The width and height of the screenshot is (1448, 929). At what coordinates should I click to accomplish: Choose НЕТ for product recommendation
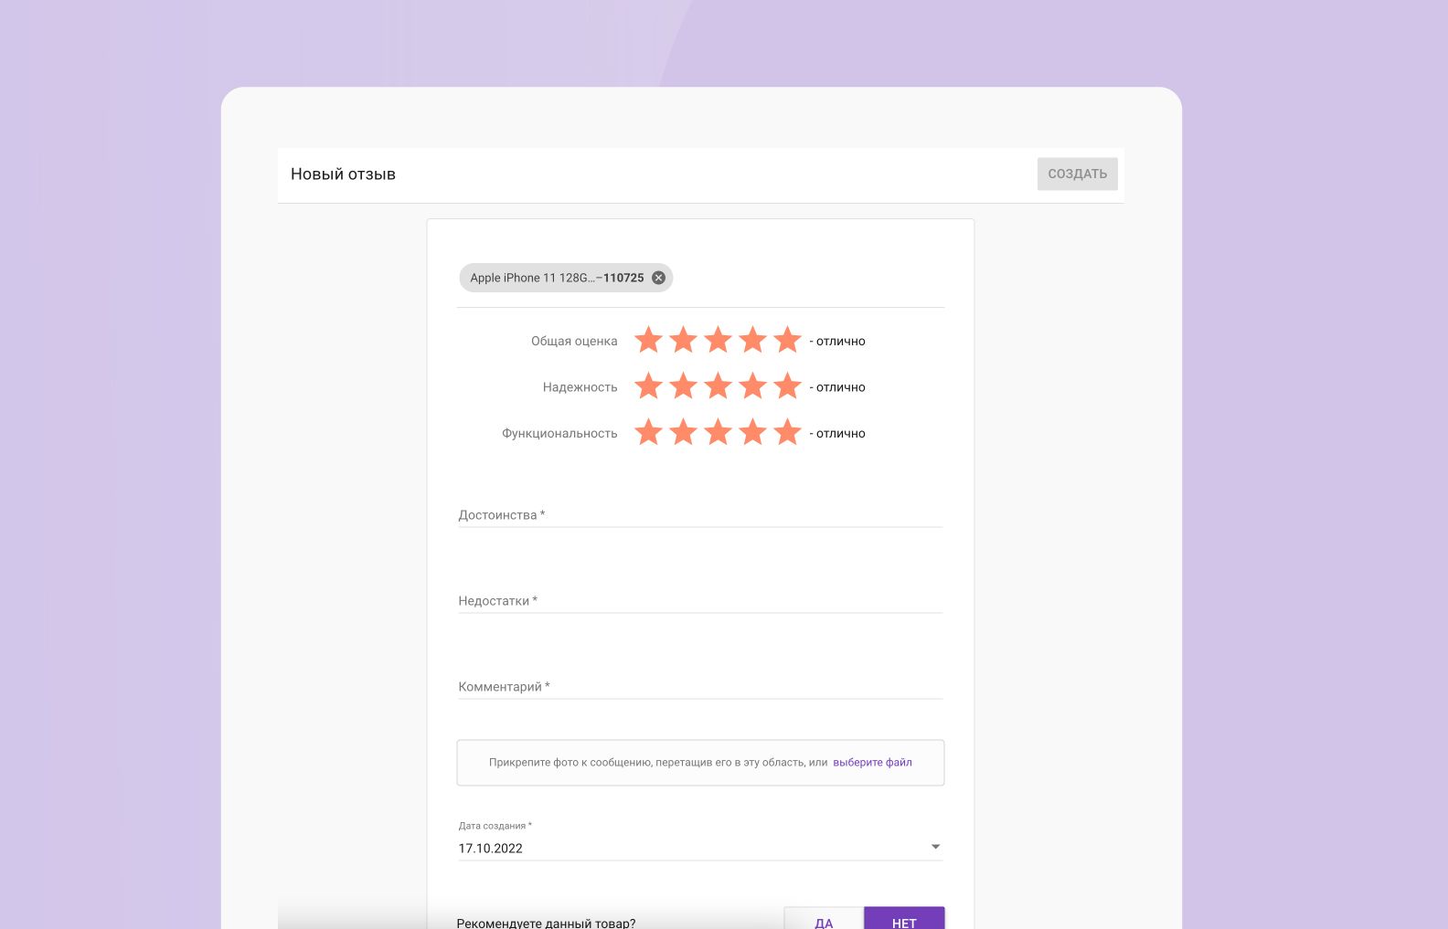point(904,920)
